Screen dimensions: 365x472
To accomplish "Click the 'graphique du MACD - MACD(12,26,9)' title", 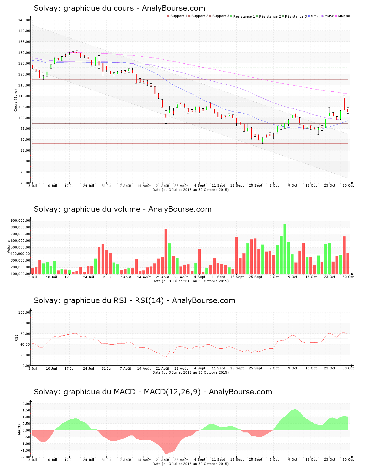I will [x=132, y=392].
